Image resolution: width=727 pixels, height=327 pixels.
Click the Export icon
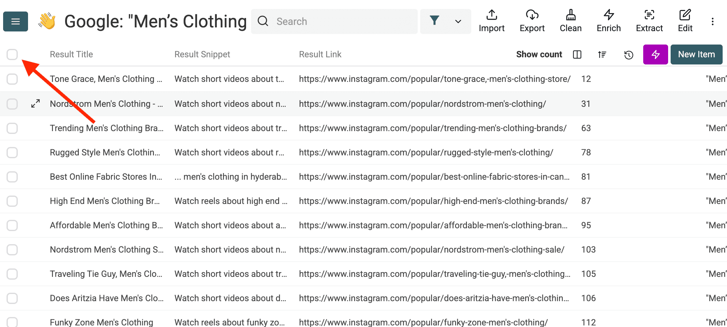(532, 20)
